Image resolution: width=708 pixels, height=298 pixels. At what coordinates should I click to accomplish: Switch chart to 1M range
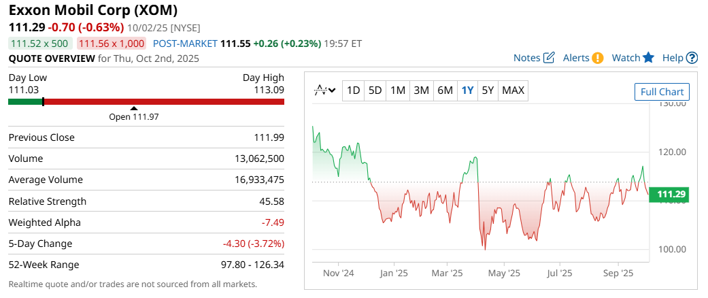point(398,90)
